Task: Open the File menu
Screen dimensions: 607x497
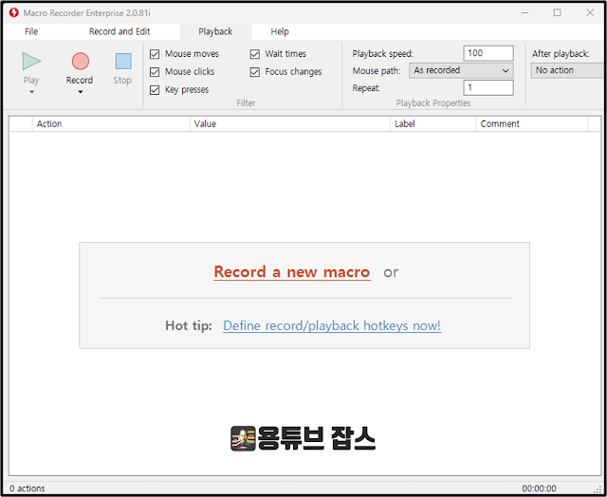Action: 31,31
